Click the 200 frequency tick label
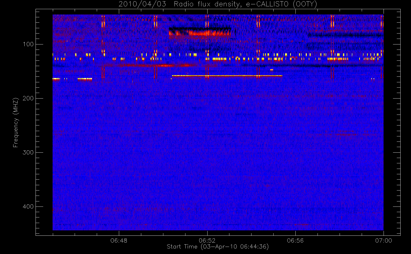 (x=28, y=98)
